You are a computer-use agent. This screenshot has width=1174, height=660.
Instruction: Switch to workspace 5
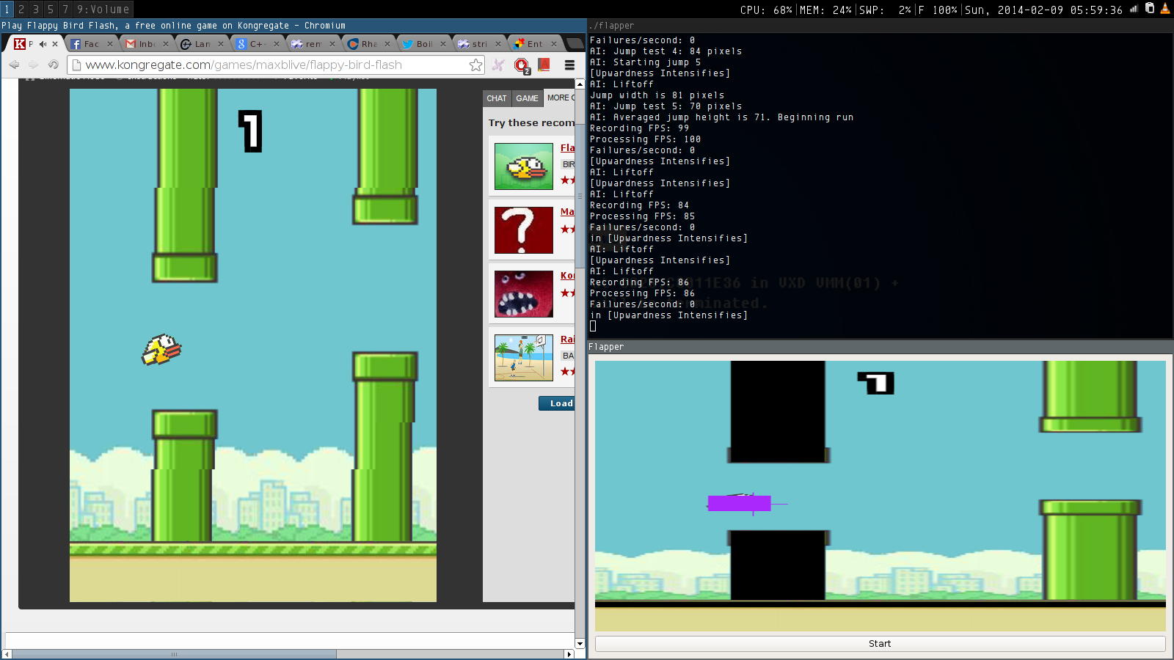pos(51,10)
